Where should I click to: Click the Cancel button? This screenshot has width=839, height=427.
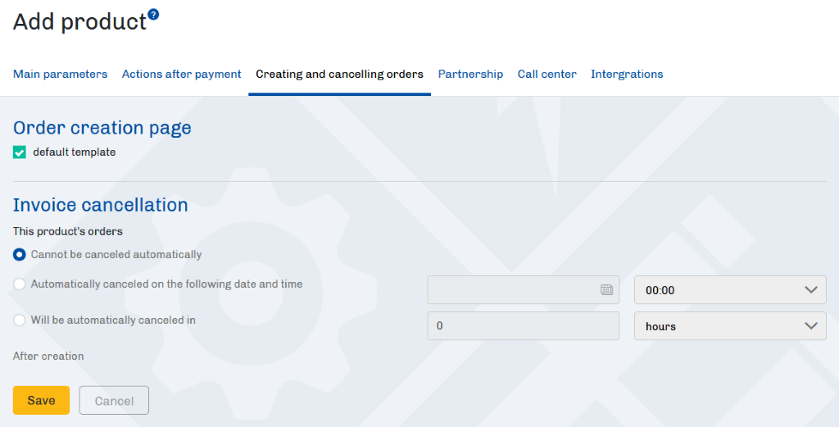pyautogui.click(x=114, y=401)
